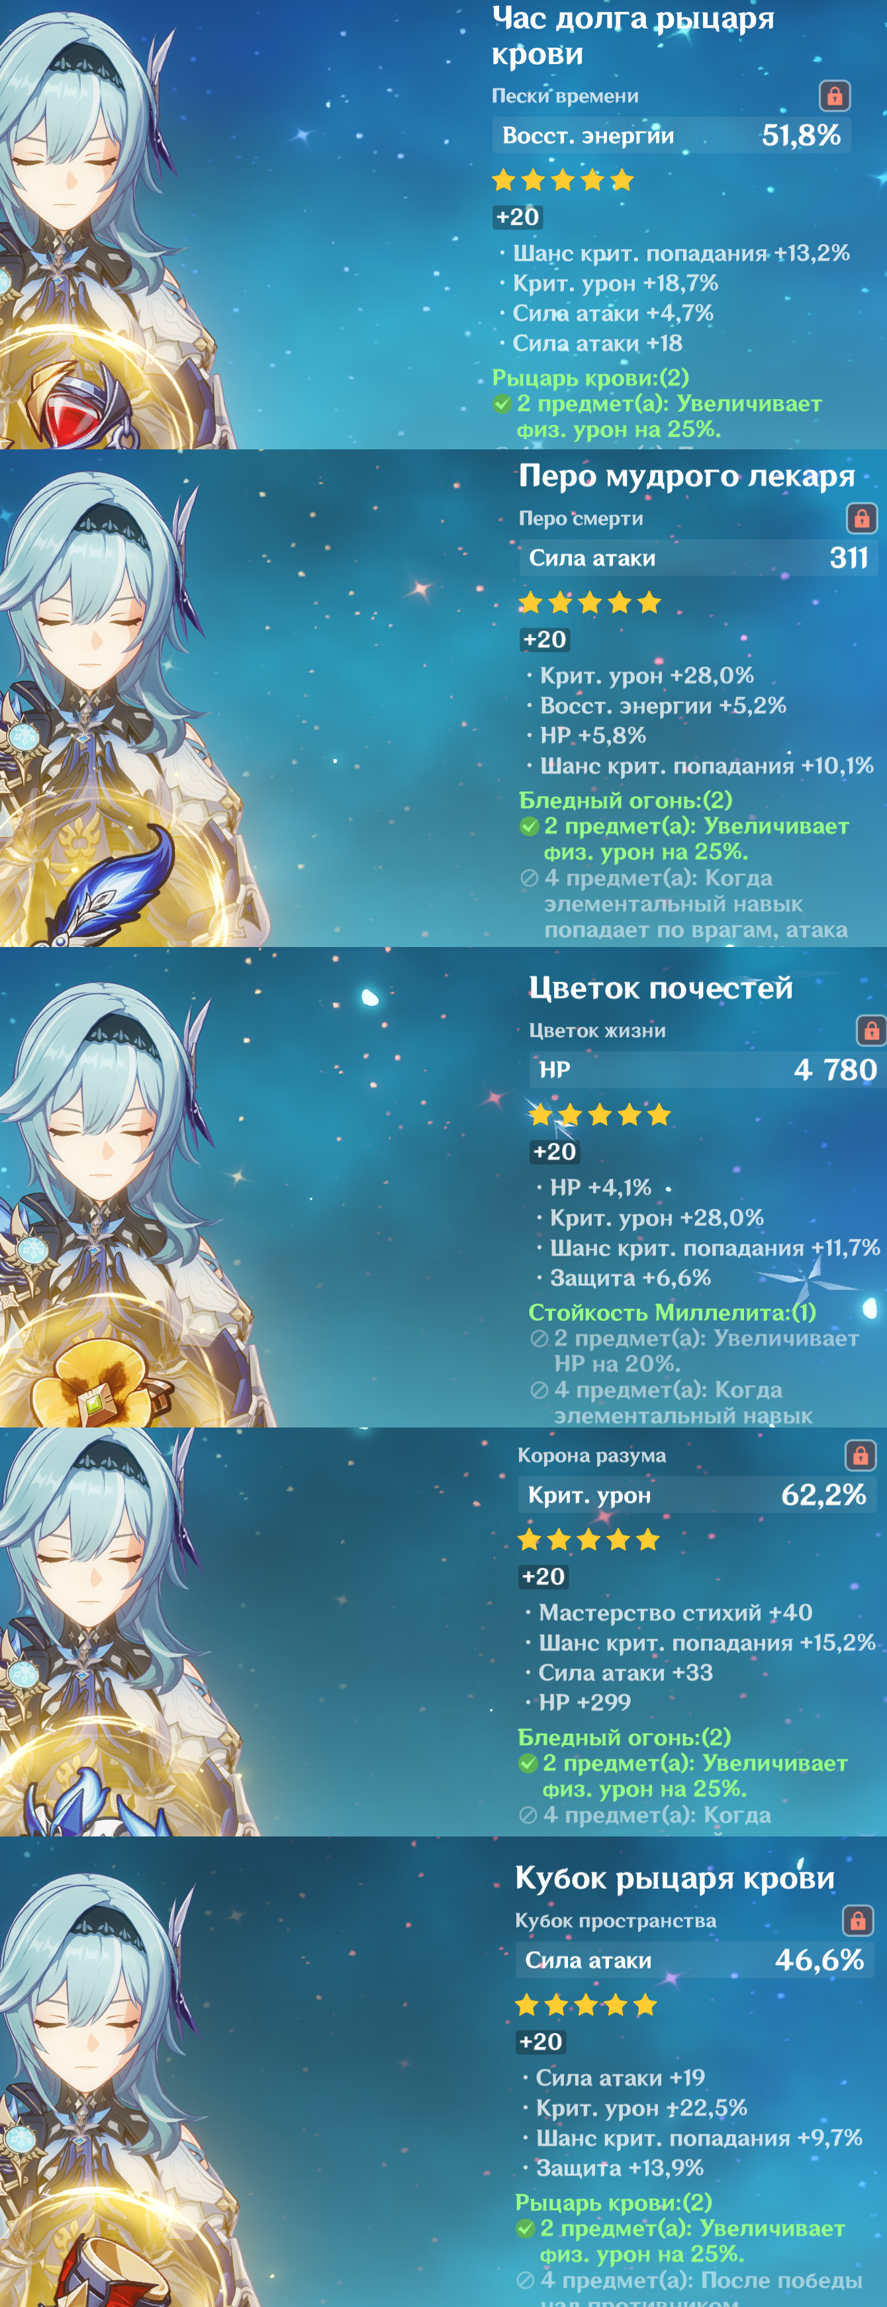
Task: Click the inactive 2-piece icon under Стойкость Миллелита
Action: [x=538, y=1339]
